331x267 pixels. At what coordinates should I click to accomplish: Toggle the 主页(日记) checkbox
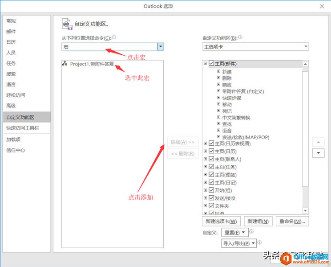point(211,182)
